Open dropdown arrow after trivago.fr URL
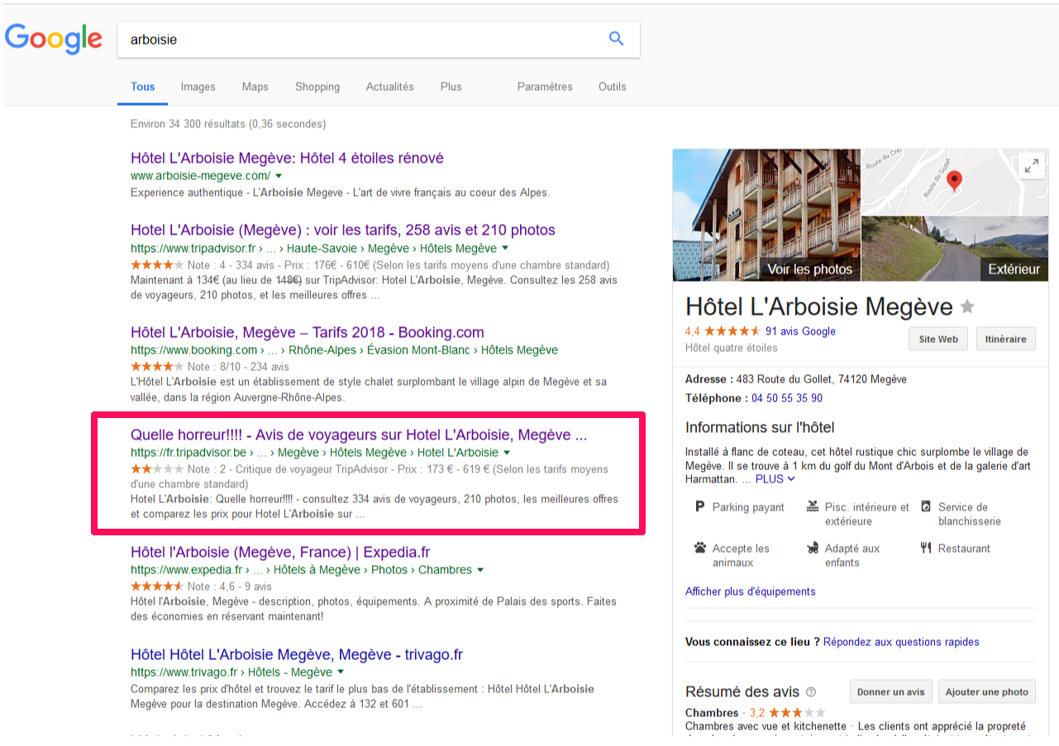The image size is (1059, 746). click(x=341, y=672)
